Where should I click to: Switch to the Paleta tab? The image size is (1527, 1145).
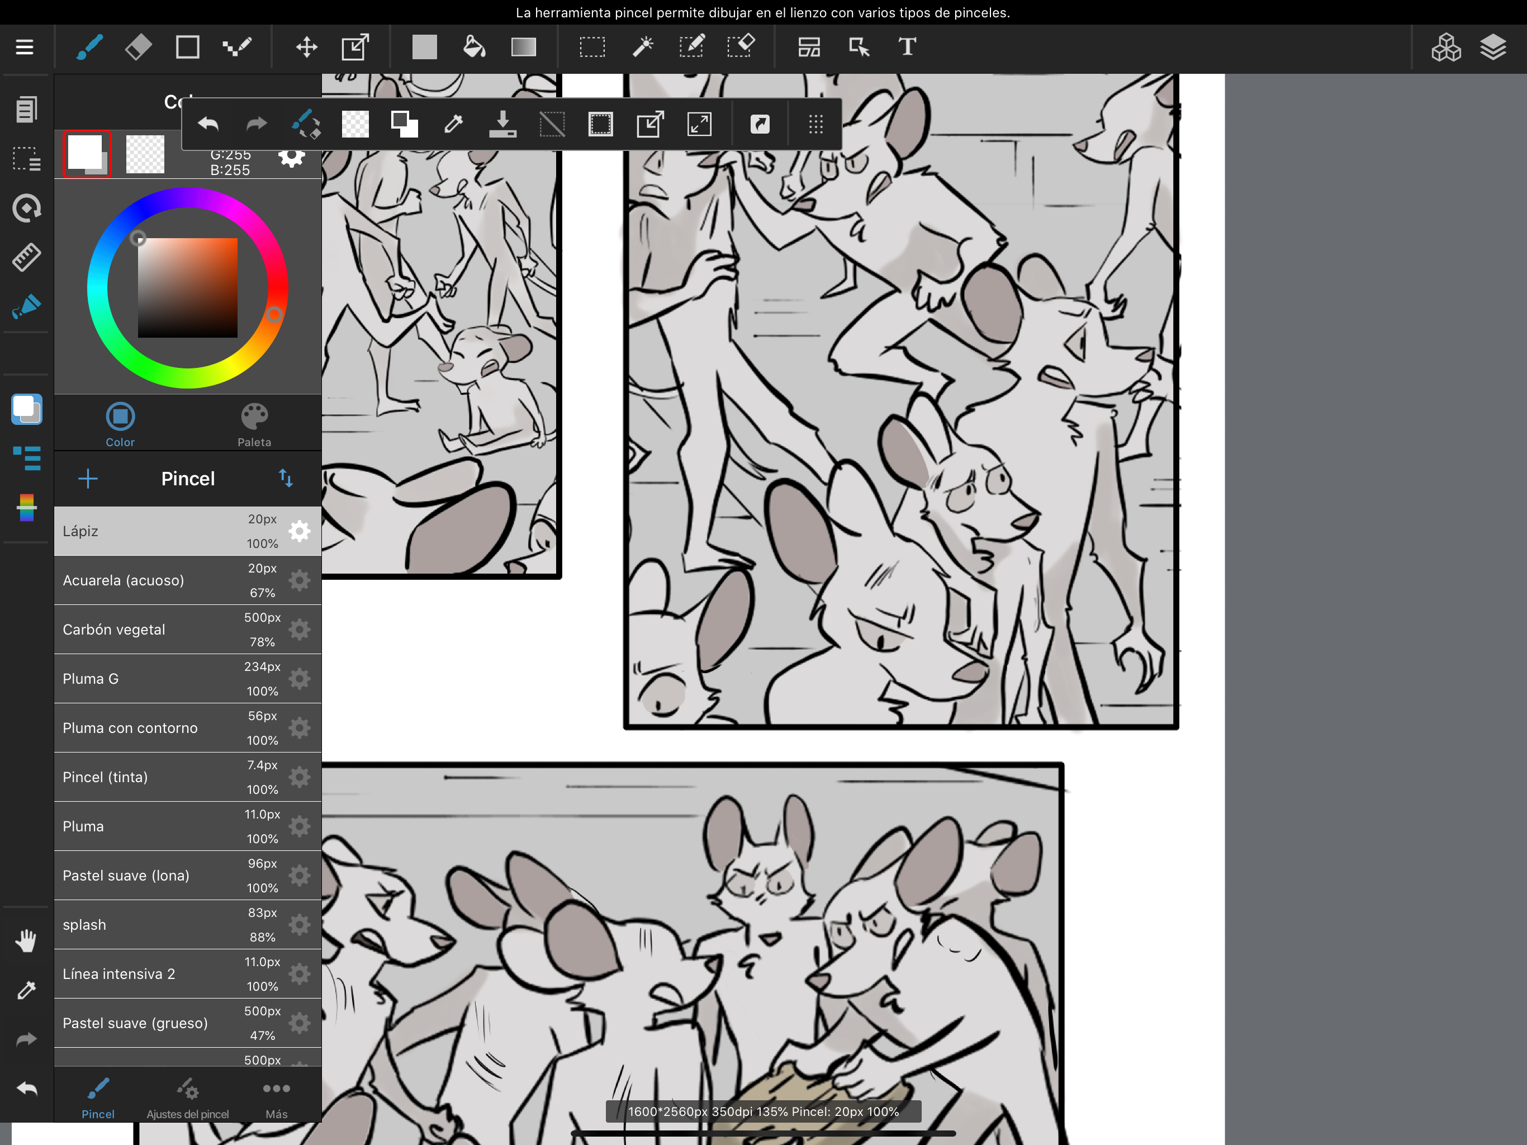254,425
